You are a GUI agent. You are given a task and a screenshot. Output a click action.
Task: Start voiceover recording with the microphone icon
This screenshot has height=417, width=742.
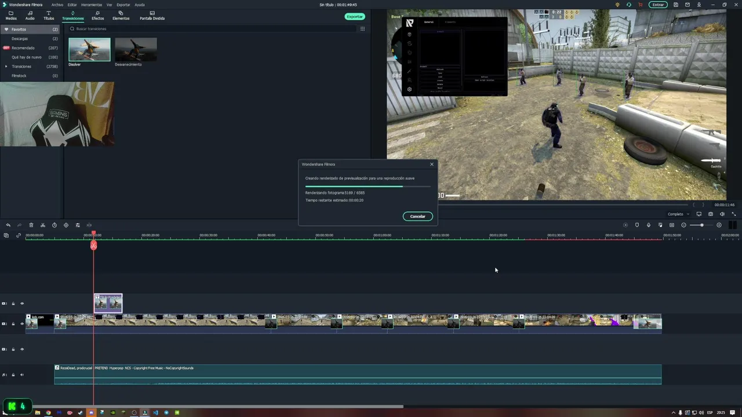coord(649,225)
